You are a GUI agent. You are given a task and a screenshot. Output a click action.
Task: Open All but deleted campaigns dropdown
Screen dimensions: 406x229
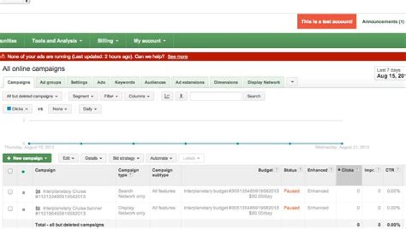(32, 96)
